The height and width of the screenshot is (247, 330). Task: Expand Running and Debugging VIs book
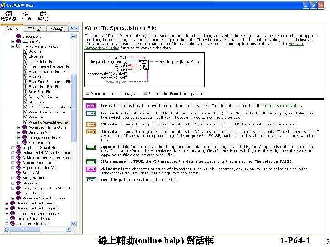[7, 213]
